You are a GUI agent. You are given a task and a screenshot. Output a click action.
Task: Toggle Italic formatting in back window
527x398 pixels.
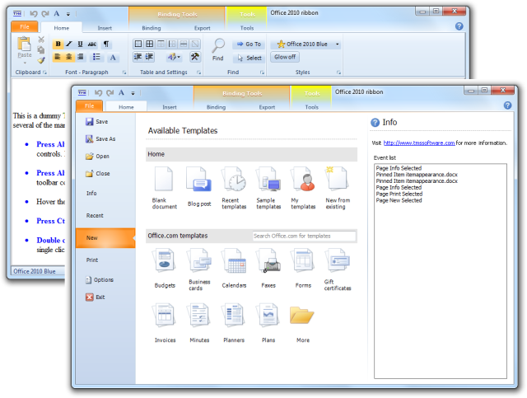[x=69, y=44]
